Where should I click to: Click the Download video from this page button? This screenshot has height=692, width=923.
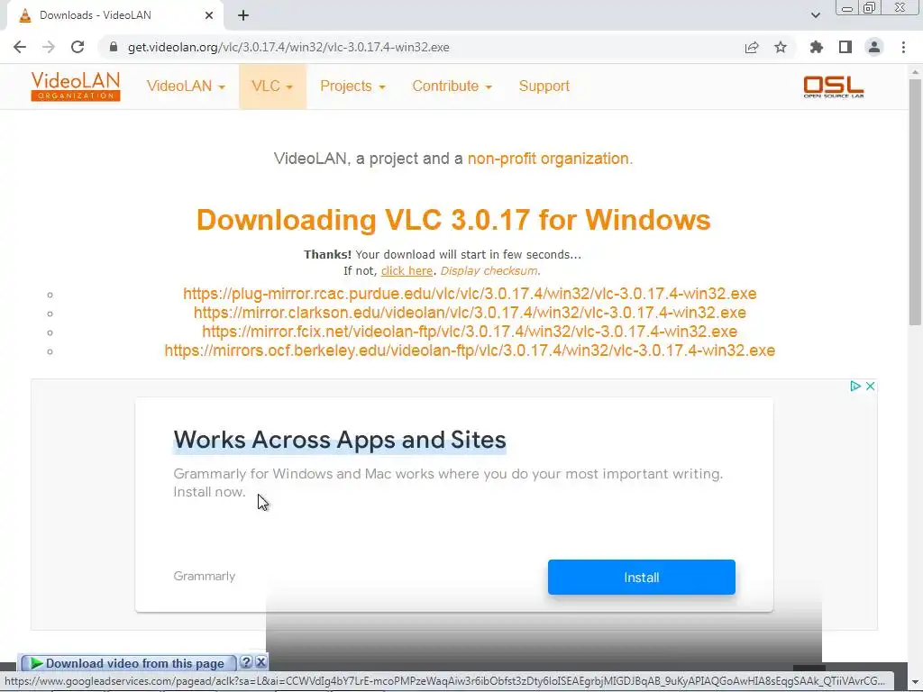tap(127, 663)
